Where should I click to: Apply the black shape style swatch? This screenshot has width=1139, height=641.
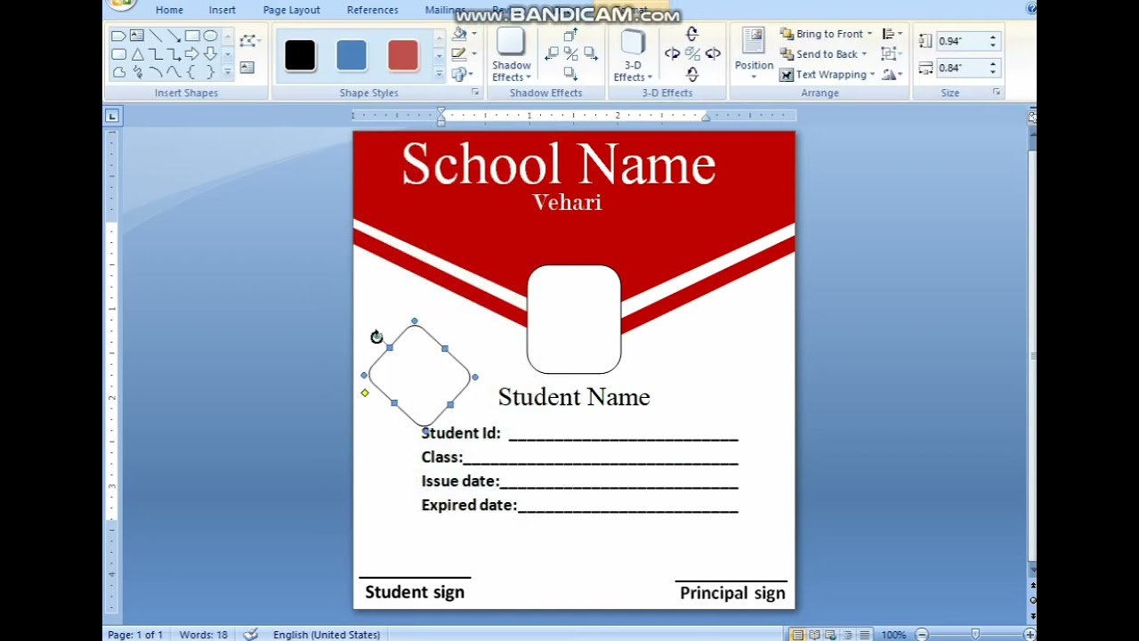pyautogui.click(x=300, y=55)
